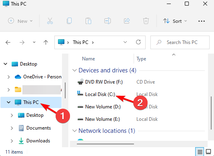Click the Cut scissors icon

[50, 21]
